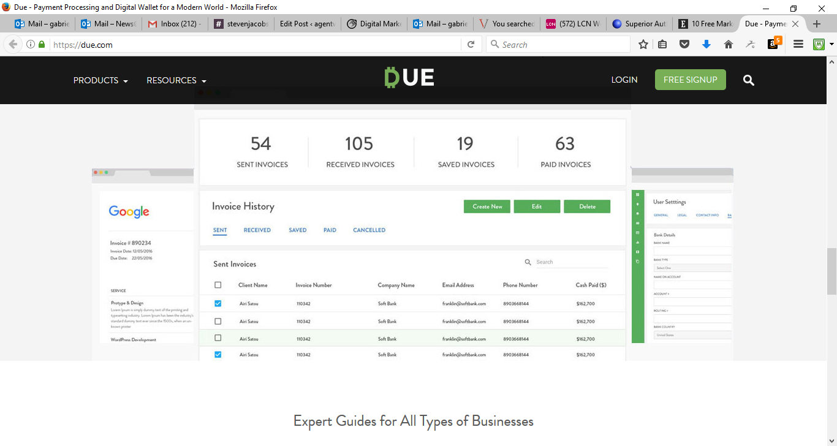Click 'Expert Guides for All Types of Businesses' heading
Screen dimensions: 837x446
[x=414, y=421]
